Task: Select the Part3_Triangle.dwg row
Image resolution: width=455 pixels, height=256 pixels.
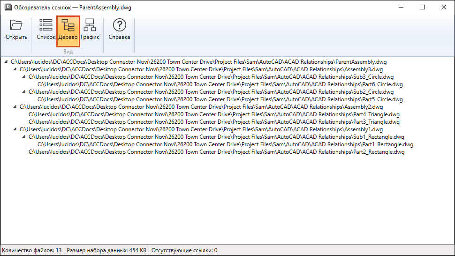Action: coord(214,122)
